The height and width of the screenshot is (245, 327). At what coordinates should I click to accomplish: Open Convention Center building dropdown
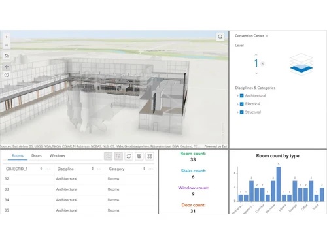[x=251, y=36]
